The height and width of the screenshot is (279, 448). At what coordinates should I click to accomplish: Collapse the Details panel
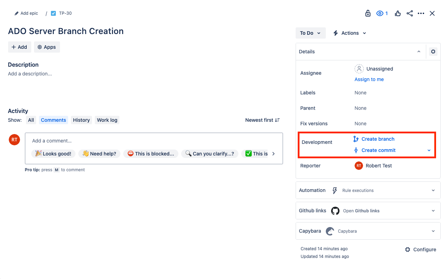pyautogui.click(x=419, y=51)
